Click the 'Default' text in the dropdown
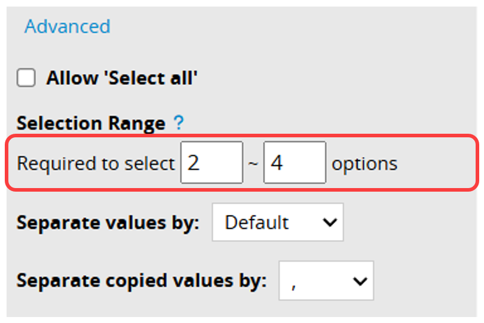 pos(257,223)
